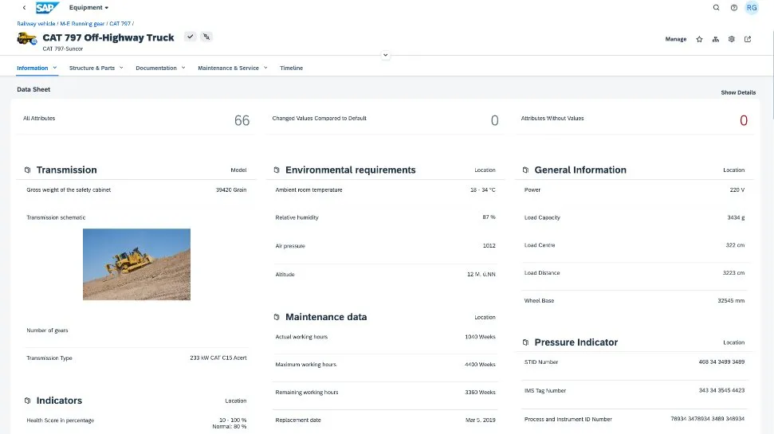
Task: Collapse the header using the chevron expander
Action: coord(385,55)
